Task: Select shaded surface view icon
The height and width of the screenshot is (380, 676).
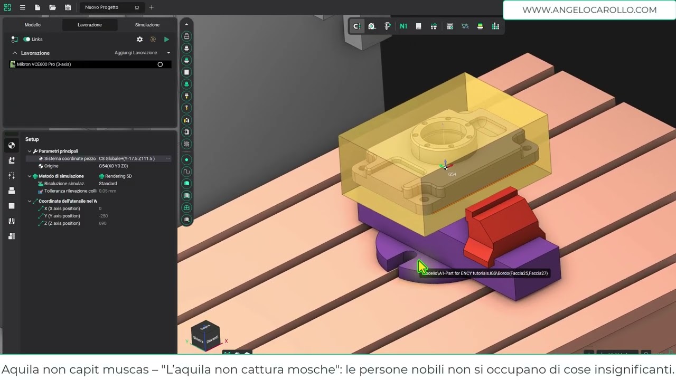Action: (x=186, y=184)
